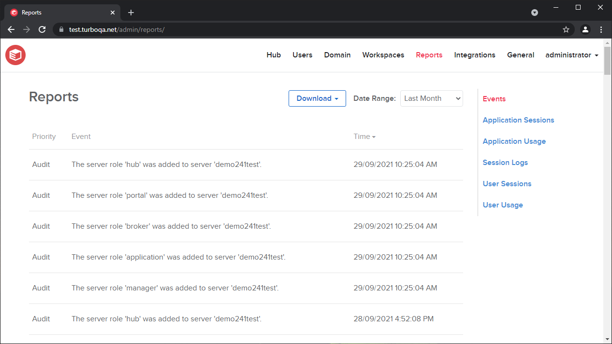
Task: Open the User Usage report
Action: point(502,205)
